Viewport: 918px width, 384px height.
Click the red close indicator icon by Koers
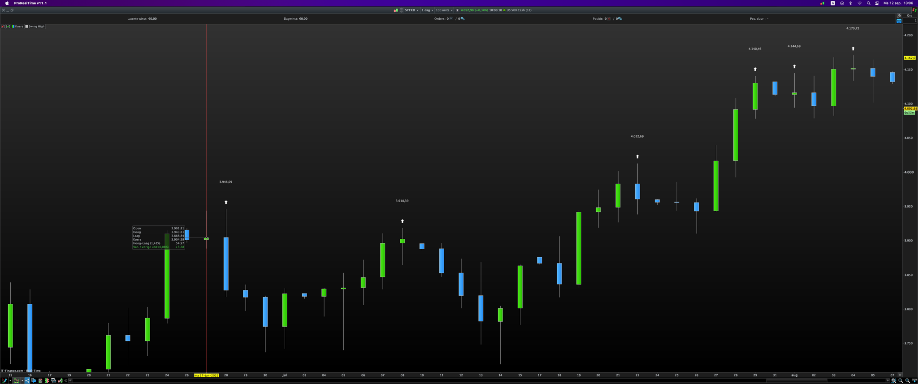[x=3, y=26]
